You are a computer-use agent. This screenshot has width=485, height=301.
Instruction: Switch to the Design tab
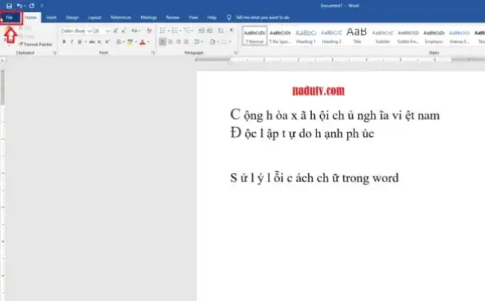coord(72,17)
